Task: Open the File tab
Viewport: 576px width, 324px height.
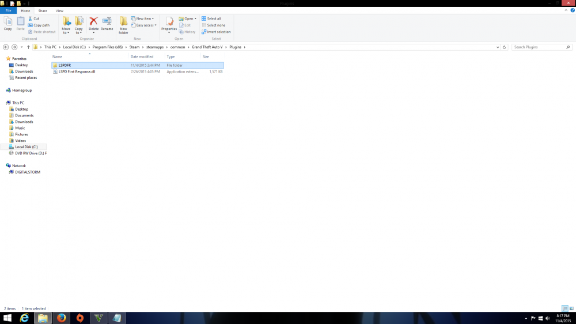Action: (8, 10)
